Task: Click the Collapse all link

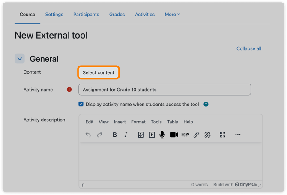Action: click(x=249, y=48)
